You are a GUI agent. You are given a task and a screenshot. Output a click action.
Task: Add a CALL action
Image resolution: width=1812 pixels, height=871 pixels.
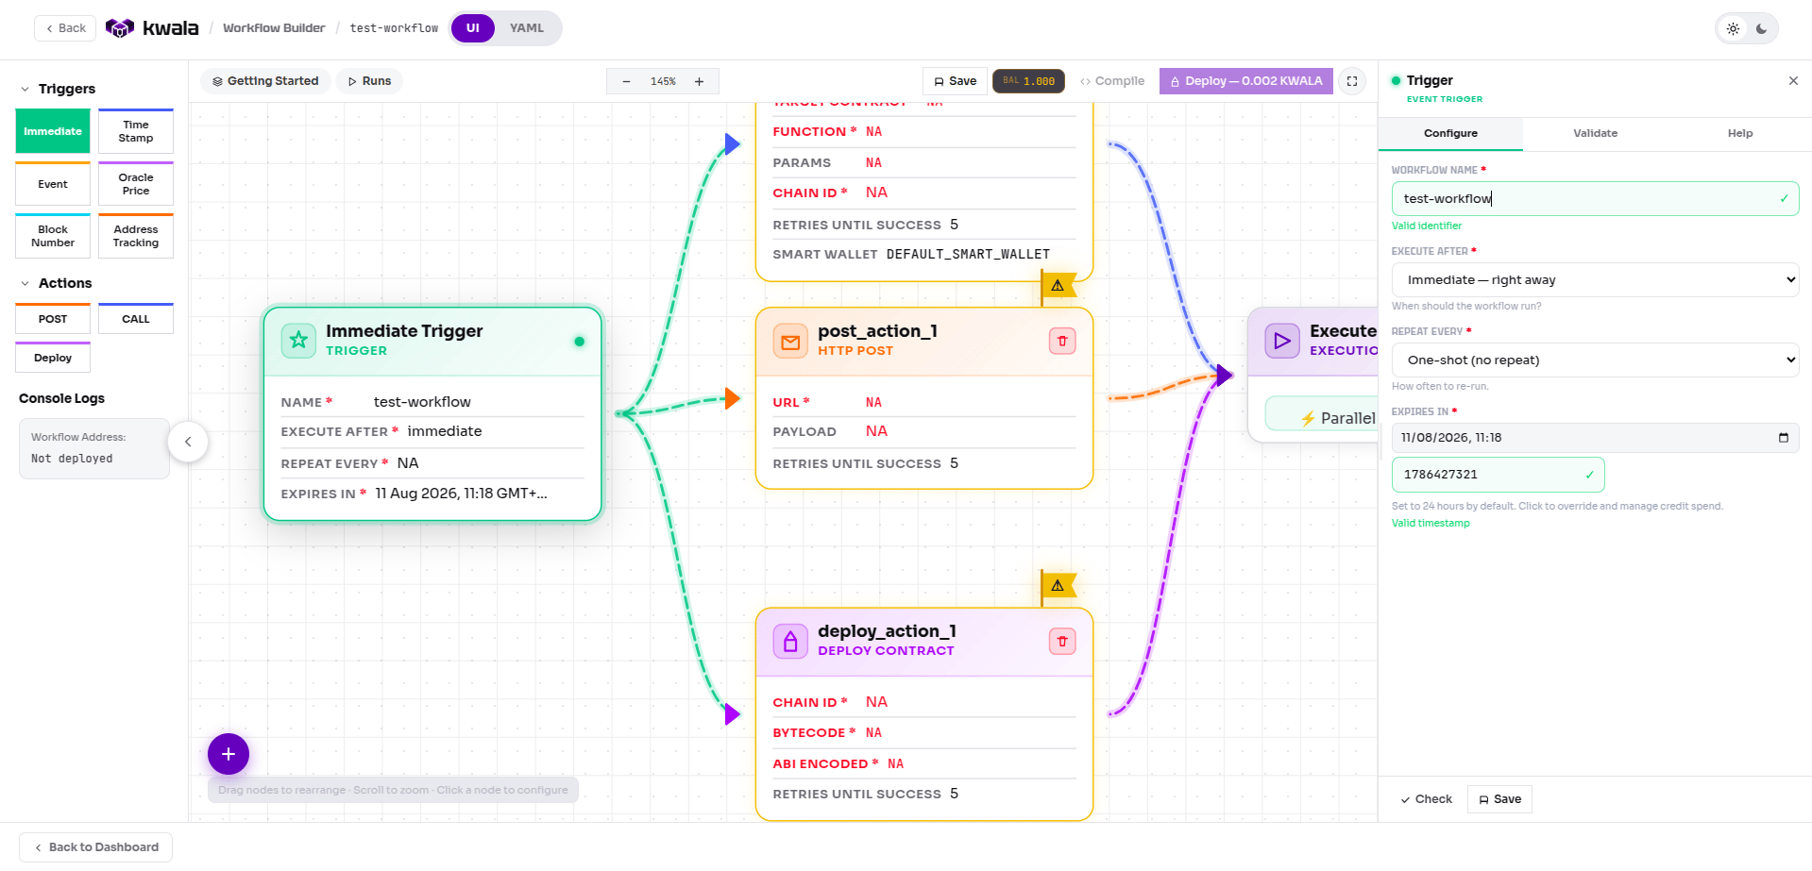(136, 319)
